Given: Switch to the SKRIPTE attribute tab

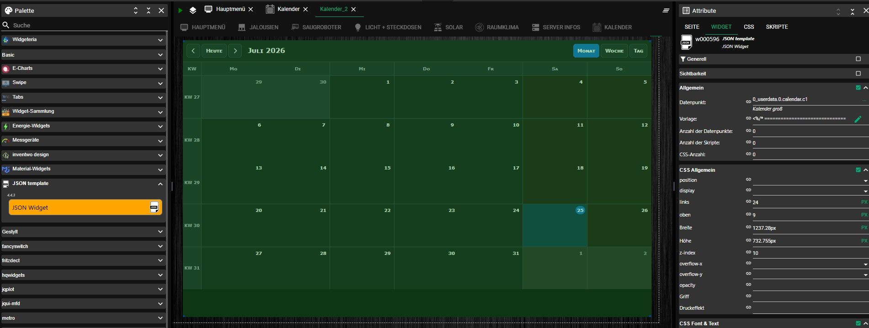Looking at the screenshot, I should click(x=777, y=27).
